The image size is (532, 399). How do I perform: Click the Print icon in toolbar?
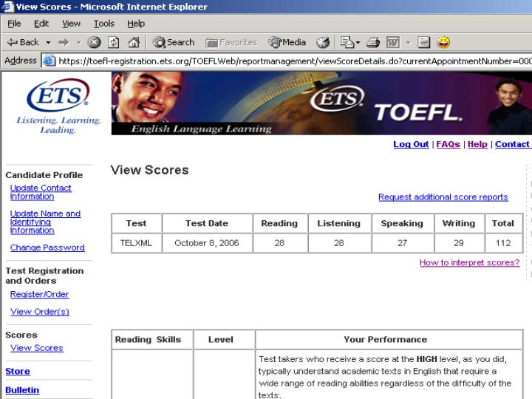[x=373, y=42]
